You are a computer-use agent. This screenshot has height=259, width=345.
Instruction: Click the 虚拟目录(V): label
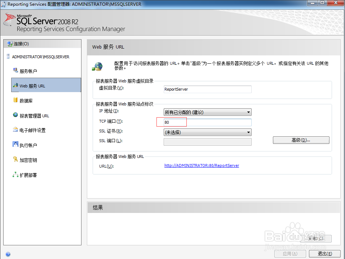coord(111,88)
